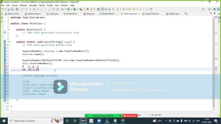This screenshot has height=124, width=221.
Task: Expand the Coverage dropdown arrow
Action: pyautogui.click(x=77, y=9)
